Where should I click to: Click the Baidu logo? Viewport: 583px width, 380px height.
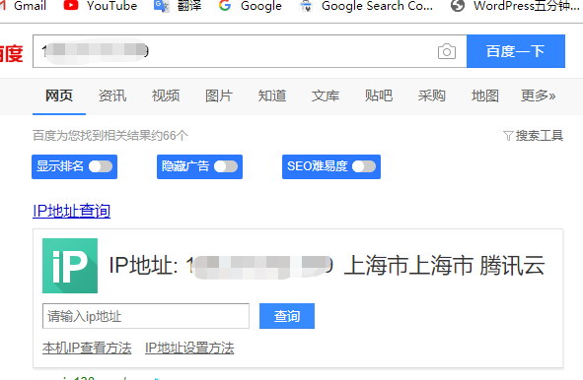click(12, 53)
